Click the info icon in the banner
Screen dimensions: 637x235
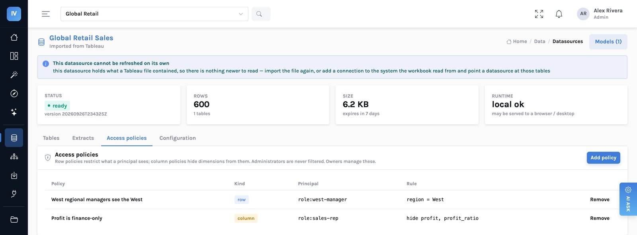[x=46, y=63]
